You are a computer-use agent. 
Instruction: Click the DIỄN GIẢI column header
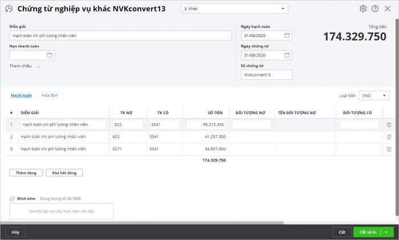(x=30, y=113)
